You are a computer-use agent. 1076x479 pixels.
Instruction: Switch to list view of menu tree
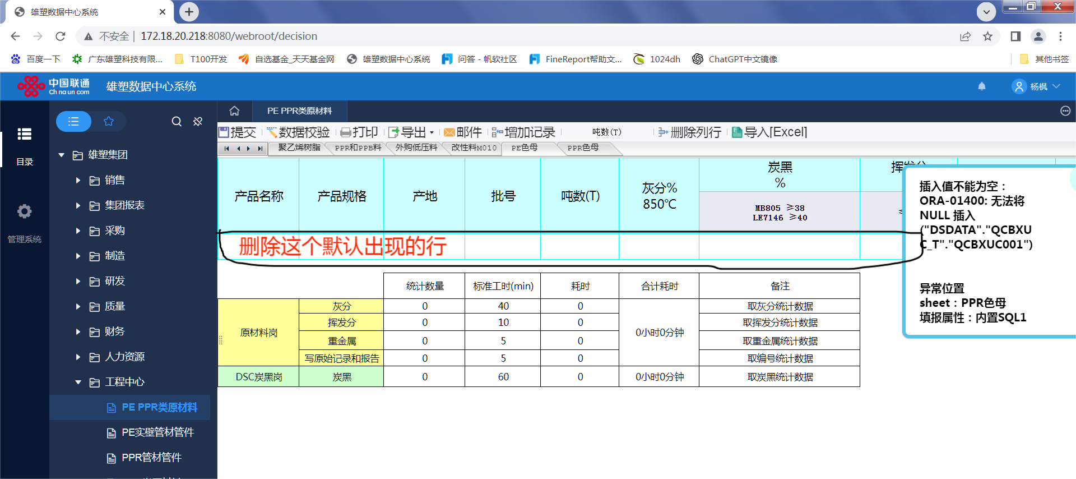pos(73,121)
